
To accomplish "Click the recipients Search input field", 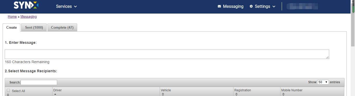I will pyautogui.click(x=39, y=82).
